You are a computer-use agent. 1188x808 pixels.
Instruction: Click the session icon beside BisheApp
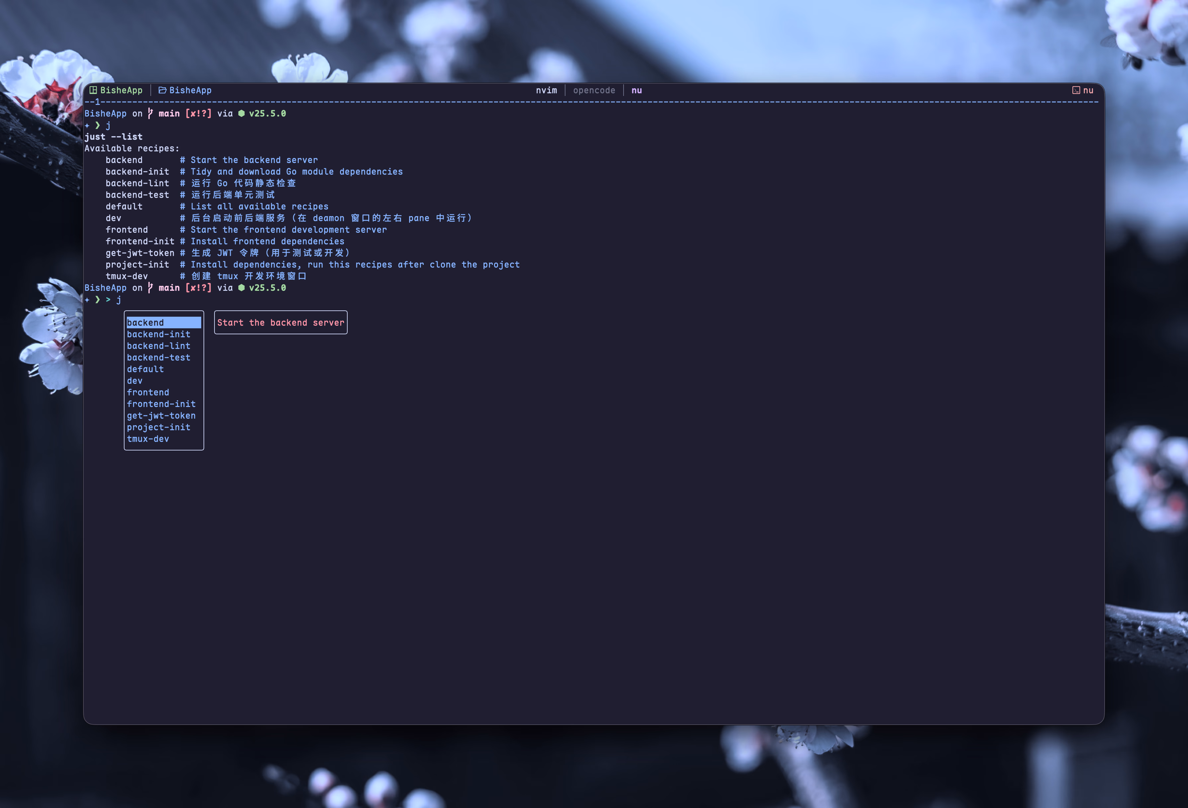click(93, 90)
